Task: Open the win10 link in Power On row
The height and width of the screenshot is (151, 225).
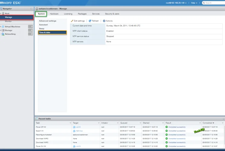Action: pos(78,146)
